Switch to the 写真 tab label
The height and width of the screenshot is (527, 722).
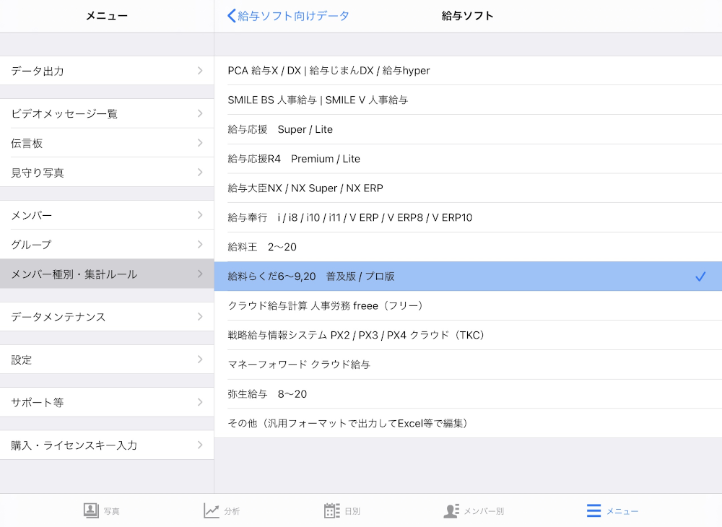point(111,511)
